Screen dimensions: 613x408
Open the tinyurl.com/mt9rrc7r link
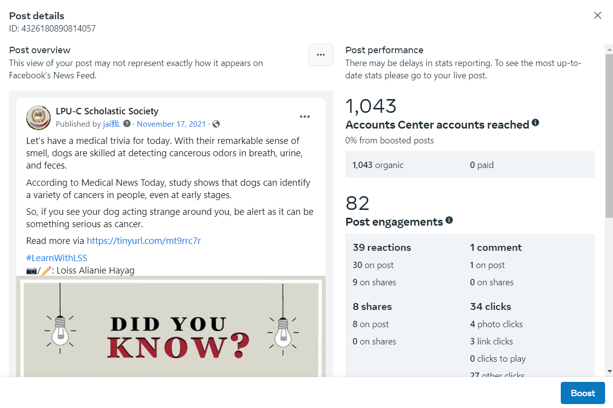(x=143, y=241)
